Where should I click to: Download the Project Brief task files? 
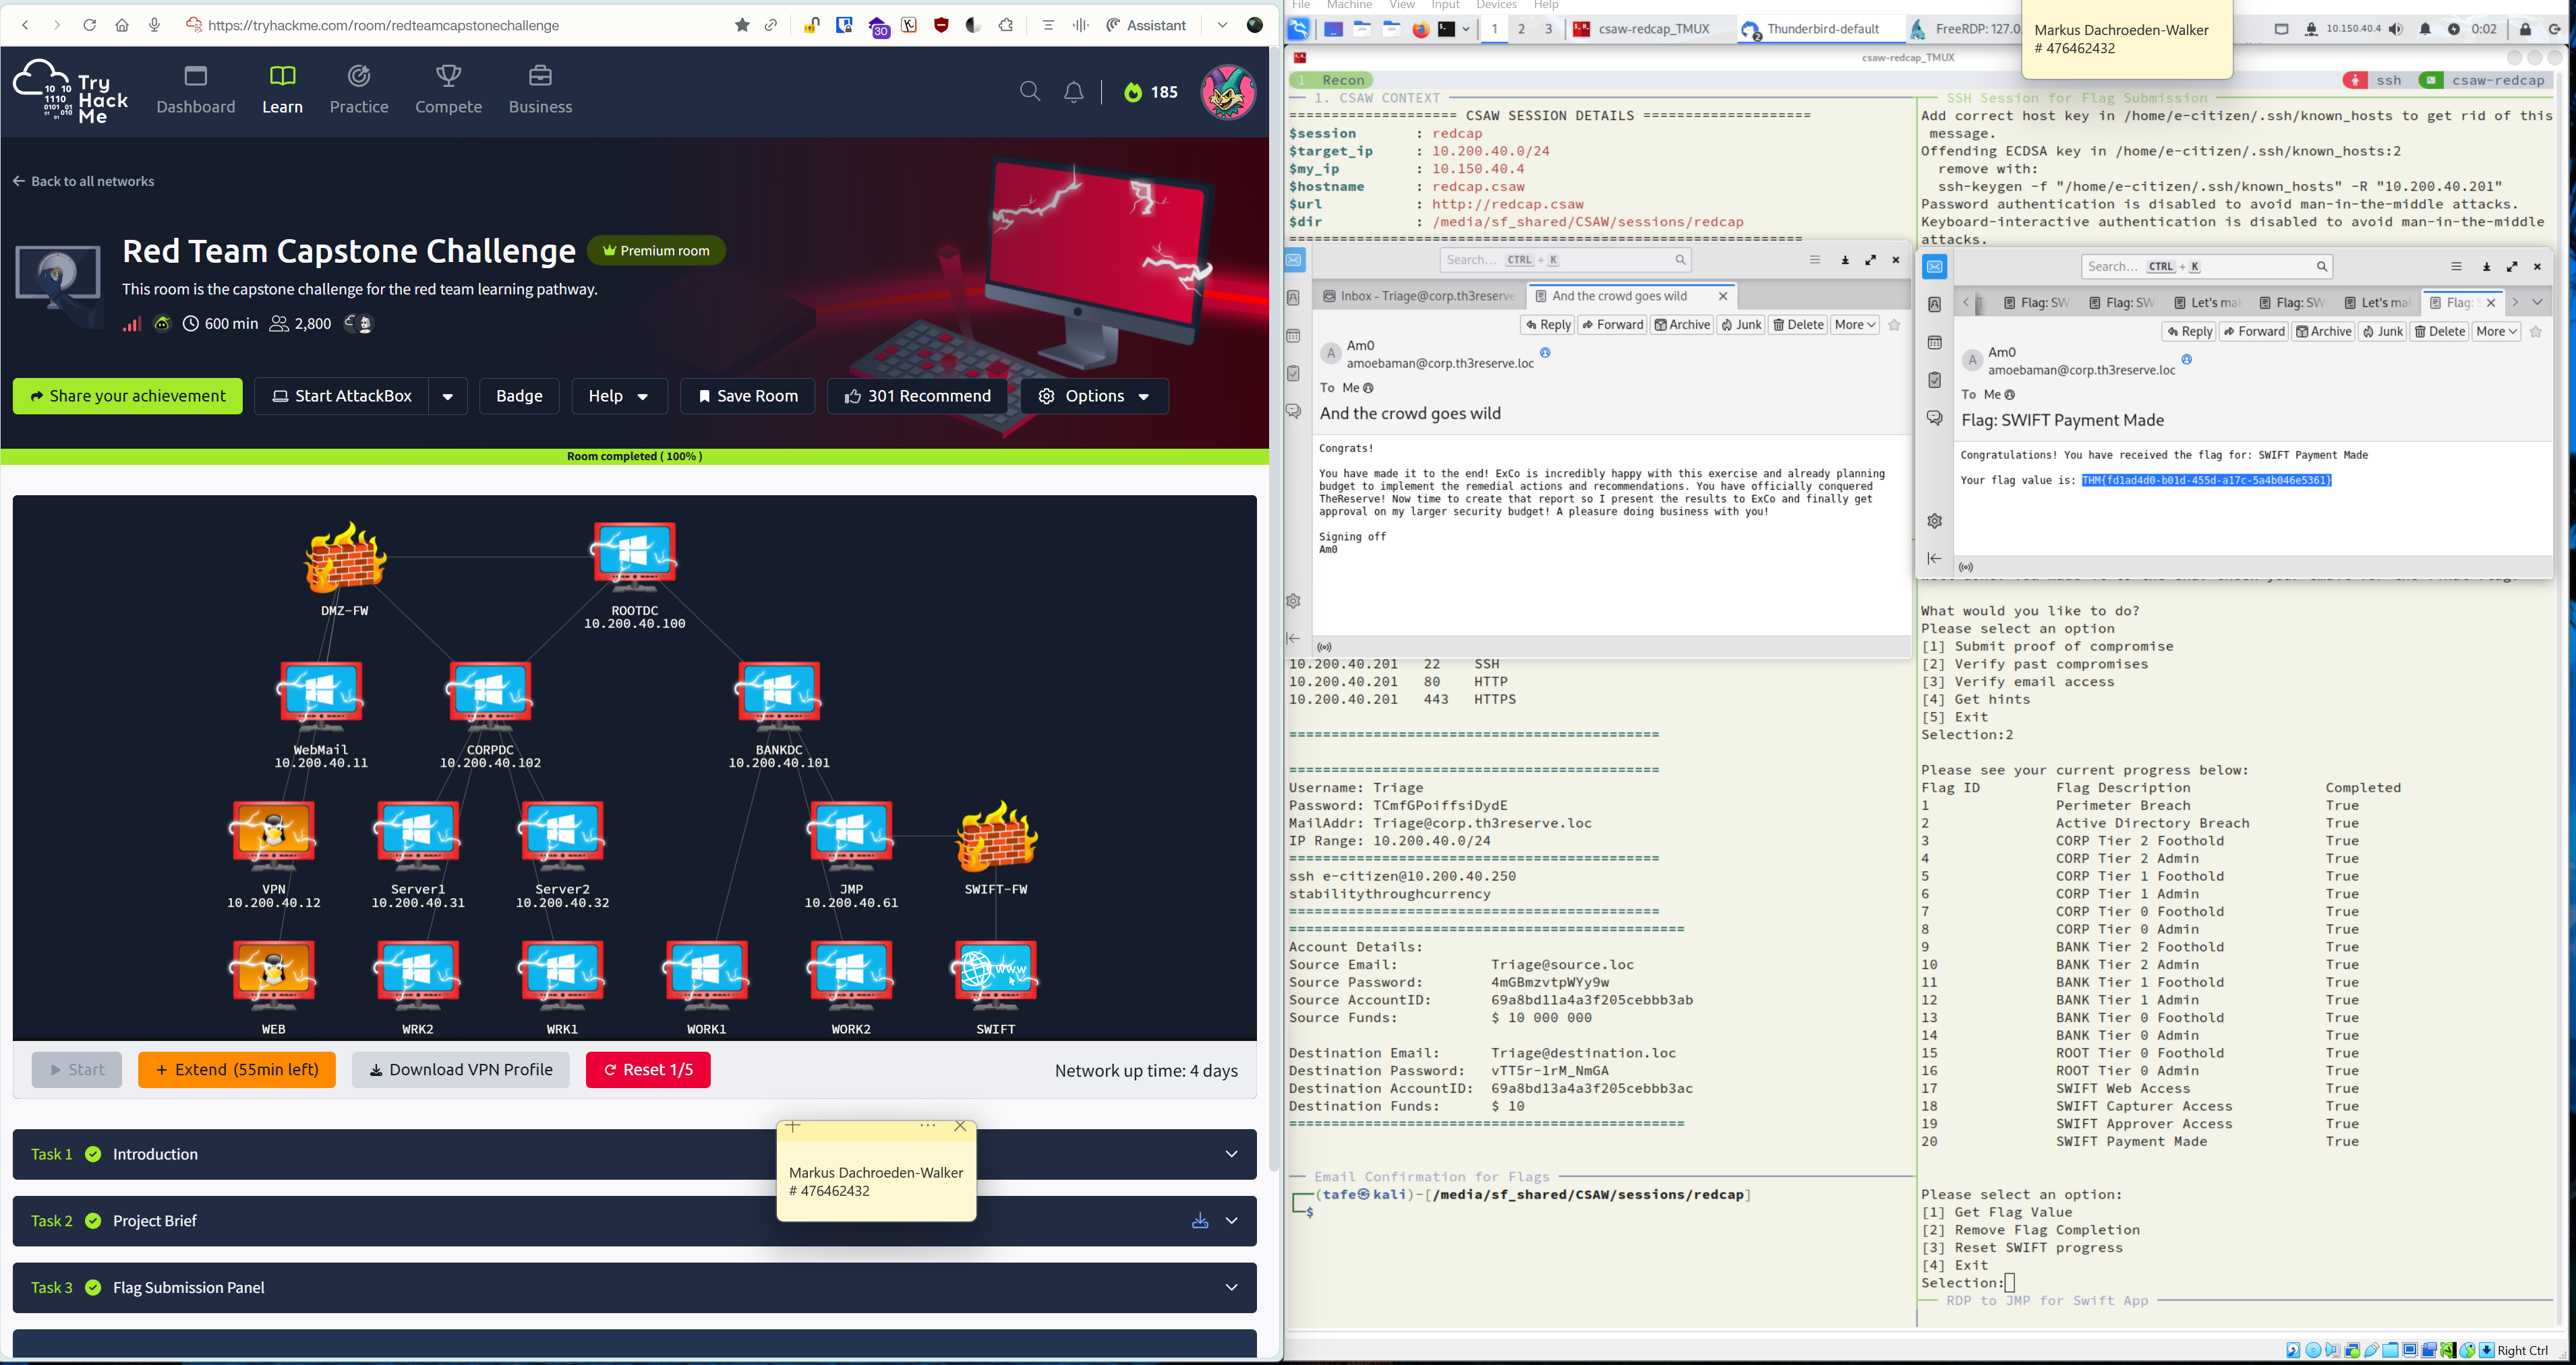pyautogui.click(x=1199, y=1220)
